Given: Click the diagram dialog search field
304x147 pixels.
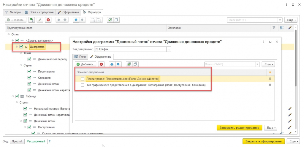Looking at the screenshot, I should click(230, 64).
